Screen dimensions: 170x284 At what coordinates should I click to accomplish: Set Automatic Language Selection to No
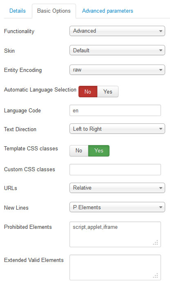point(88,92)
